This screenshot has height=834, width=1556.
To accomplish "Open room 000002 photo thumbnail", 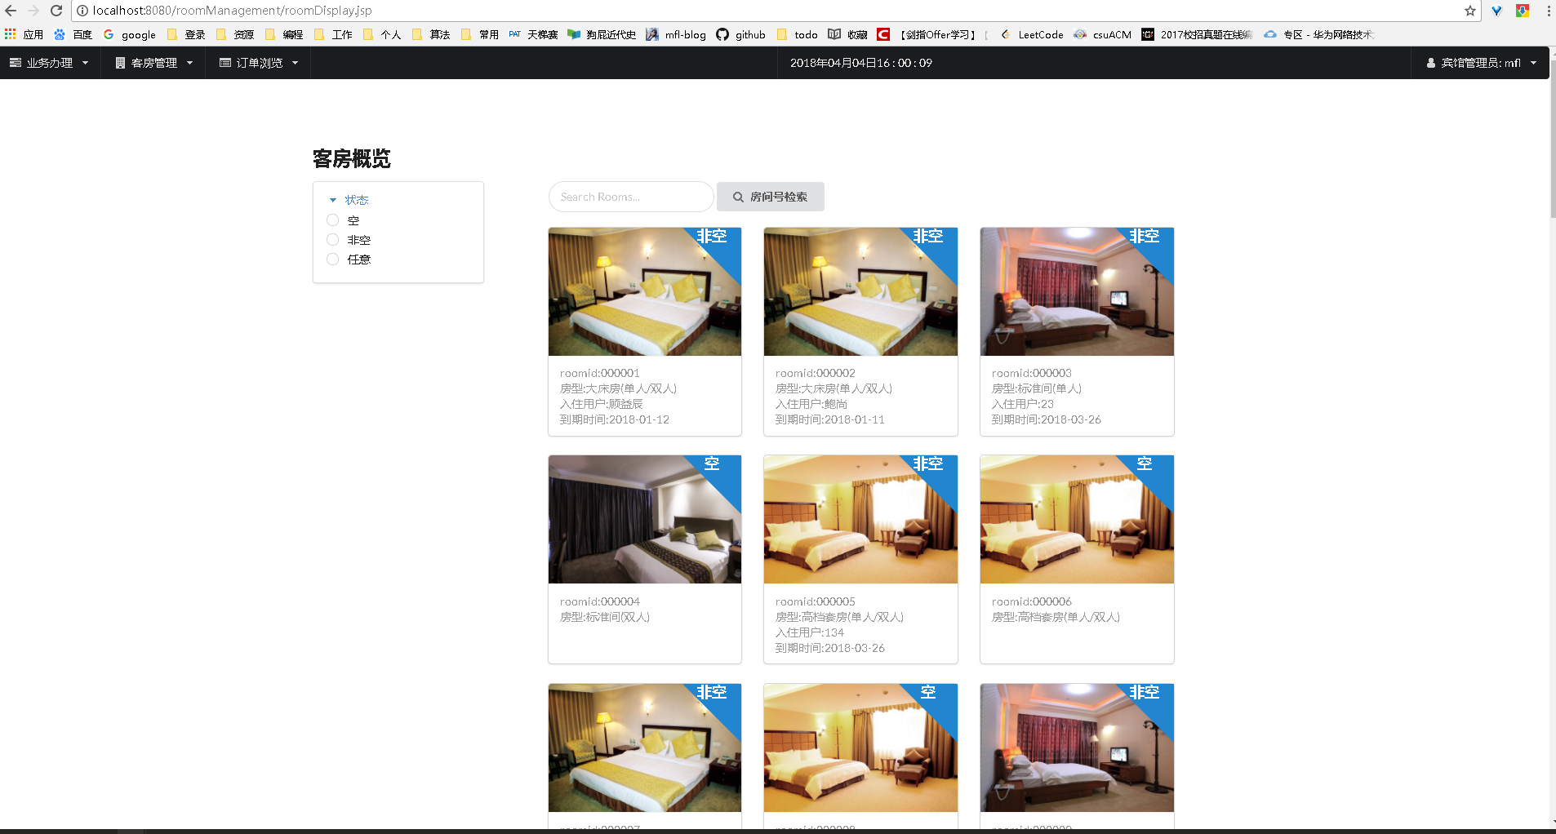I will point(860,291).
